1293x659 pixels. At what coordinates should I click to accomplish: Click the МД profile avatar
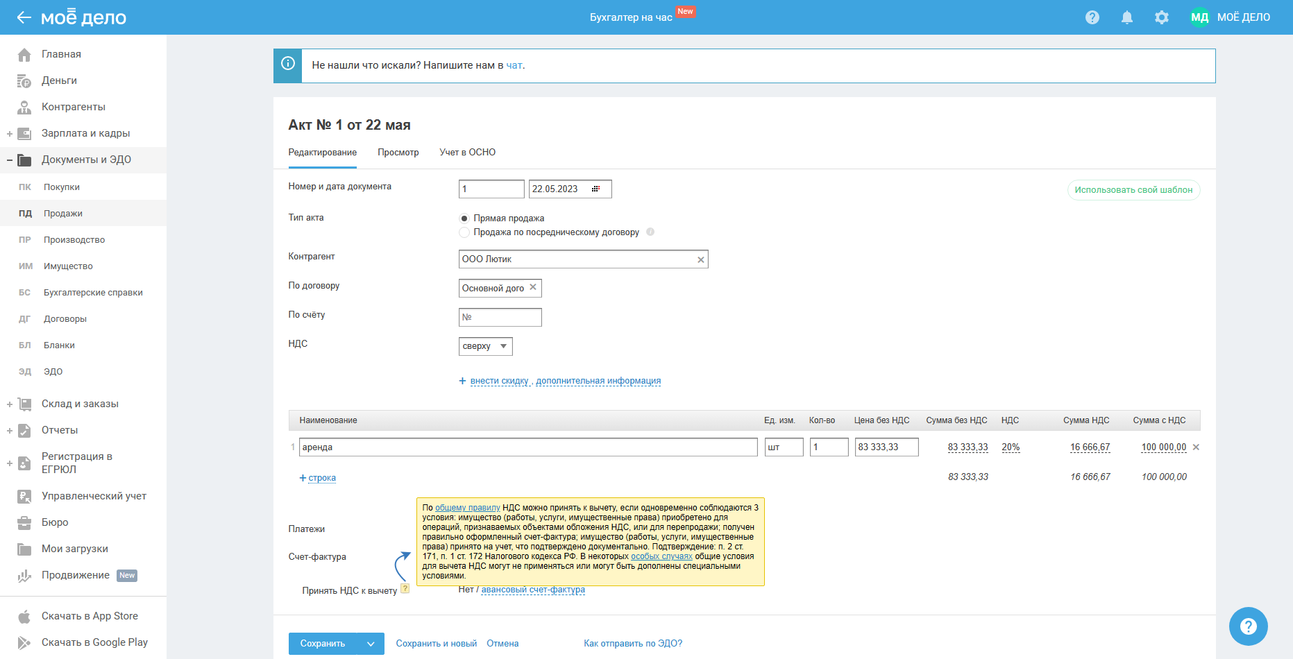coord(1200,17)
